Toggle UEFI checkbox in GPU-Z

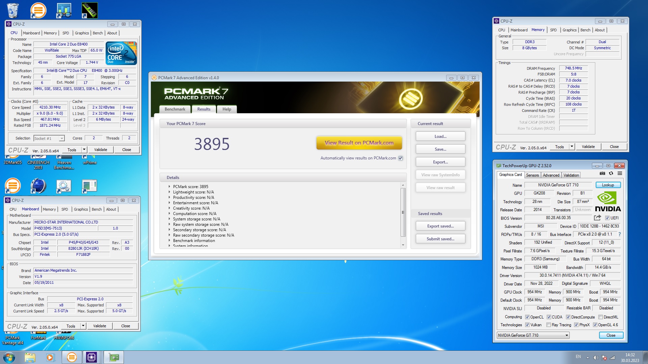pyautogui.click(x=607, y=218)
